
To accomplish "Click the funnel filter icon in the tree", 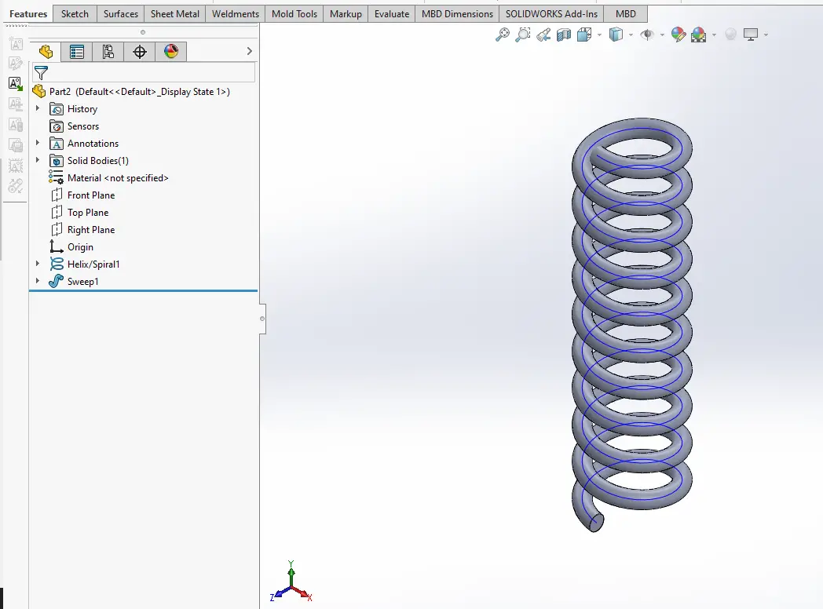I will pos(41,72).
